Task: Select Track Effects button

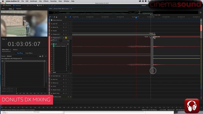Action: 29,53
